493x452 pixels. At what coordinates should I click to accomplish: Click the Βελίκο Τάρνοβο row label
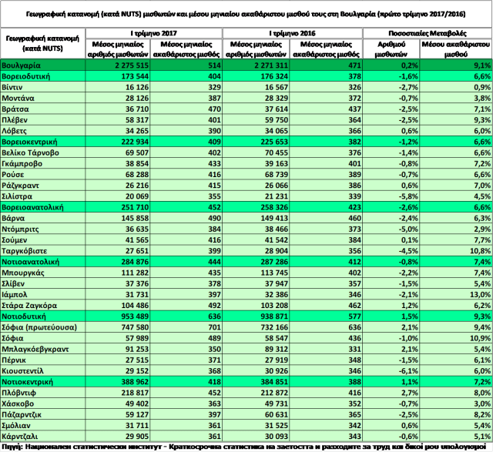[32, 153]
